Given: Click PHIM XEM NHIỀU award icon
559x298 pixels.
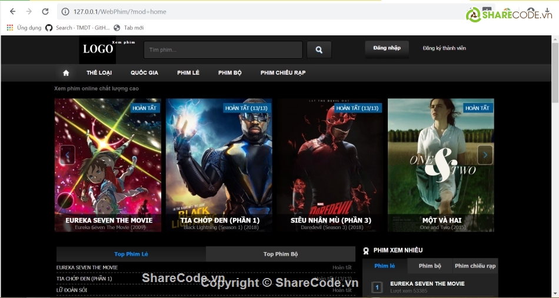Looking at the screenshot, I should (366, 250).
